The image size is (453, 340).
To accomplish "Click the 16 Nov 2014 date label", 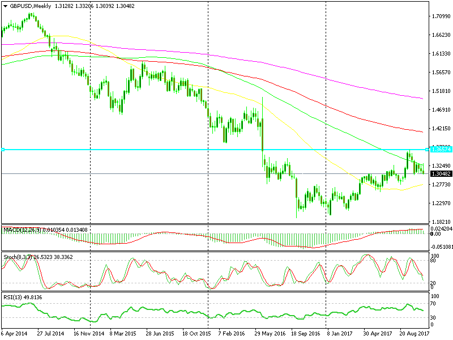I will pos(89,334).
